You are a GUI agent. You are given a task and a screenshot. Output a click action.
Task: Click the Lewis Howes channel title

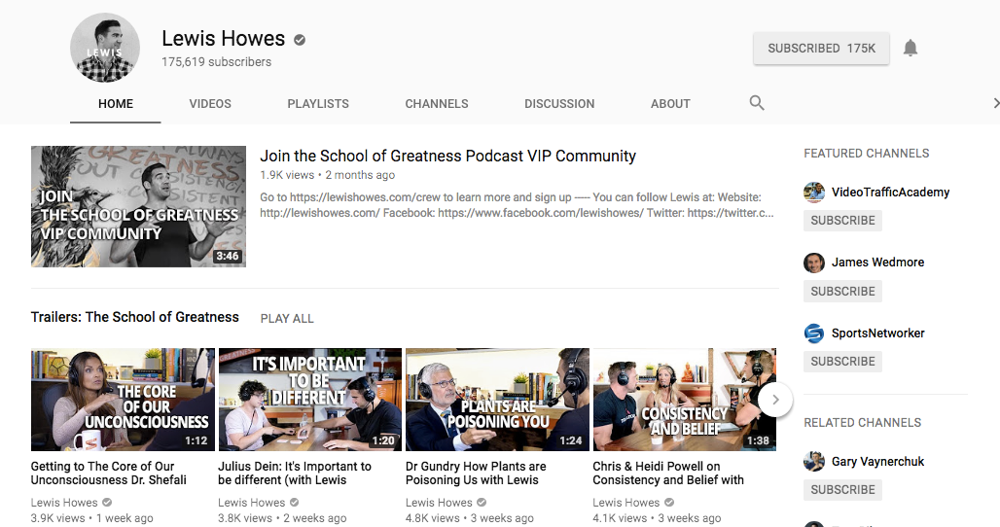point(223,39)
